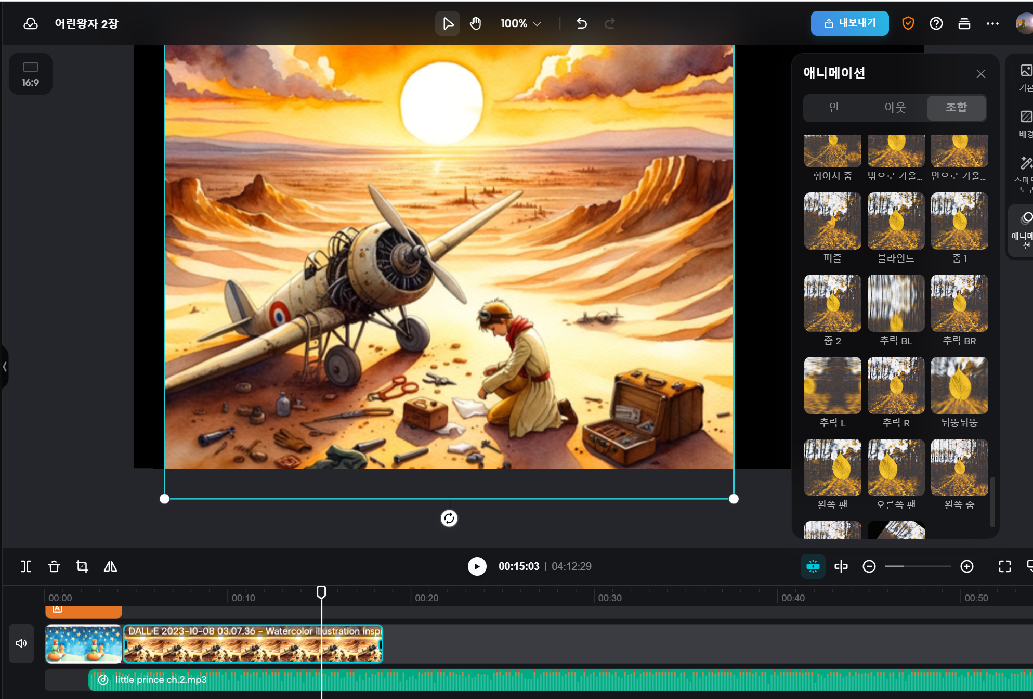The image size is (1033, 699).
Task: Toggle fullscreen preview icon
Action: click(1005, 566)
